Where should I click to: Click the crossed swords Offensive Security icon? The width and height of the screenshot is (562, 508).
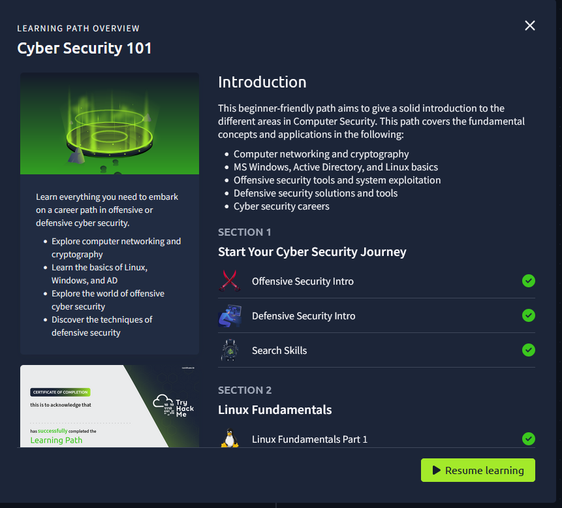pyautogui.click(x=229, y=281)
